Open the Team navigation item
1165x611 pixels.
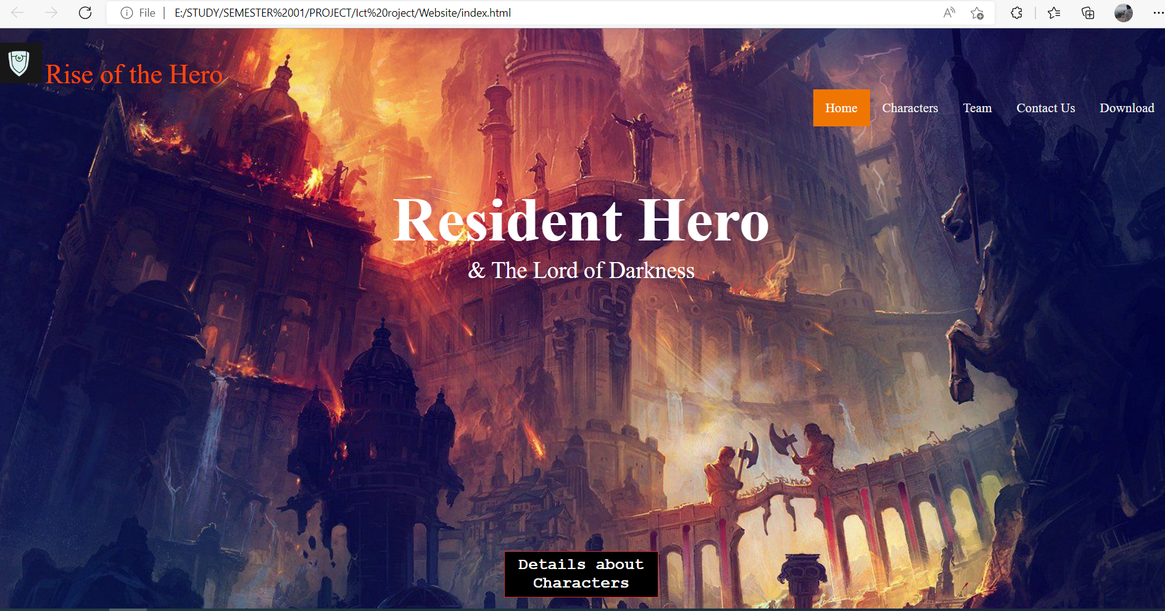coord(977,108)
